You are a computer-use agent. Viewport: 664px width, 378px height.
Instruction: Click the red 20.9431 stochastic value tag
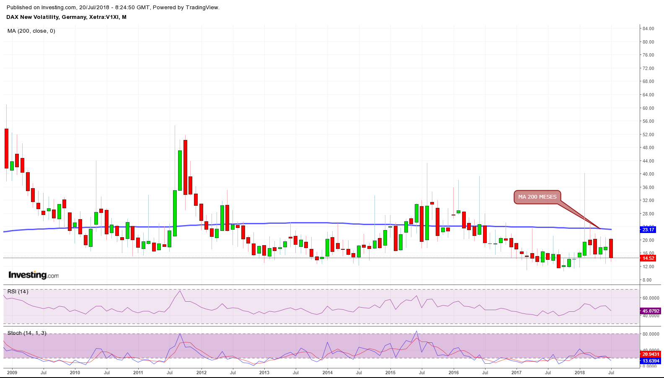pos(651,355)
